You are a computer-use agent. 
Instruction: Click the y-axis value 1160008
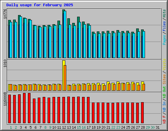point(5,99)
